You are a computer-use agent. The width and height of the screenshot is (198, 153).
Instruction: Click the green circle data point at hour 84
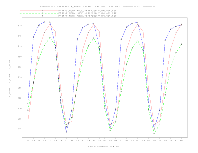[x=181, y=44]
